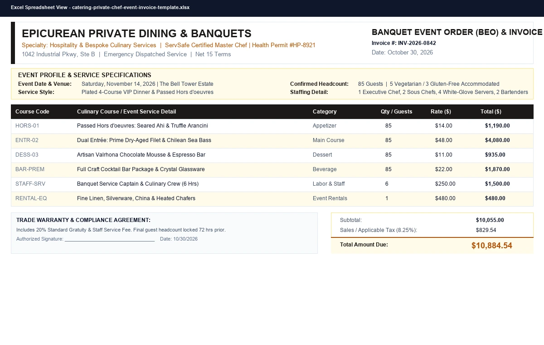Select the $11.00 rate cell
The height and width of the screenshot is (345, 544).
pyautogui.click(x=444, y=155)
